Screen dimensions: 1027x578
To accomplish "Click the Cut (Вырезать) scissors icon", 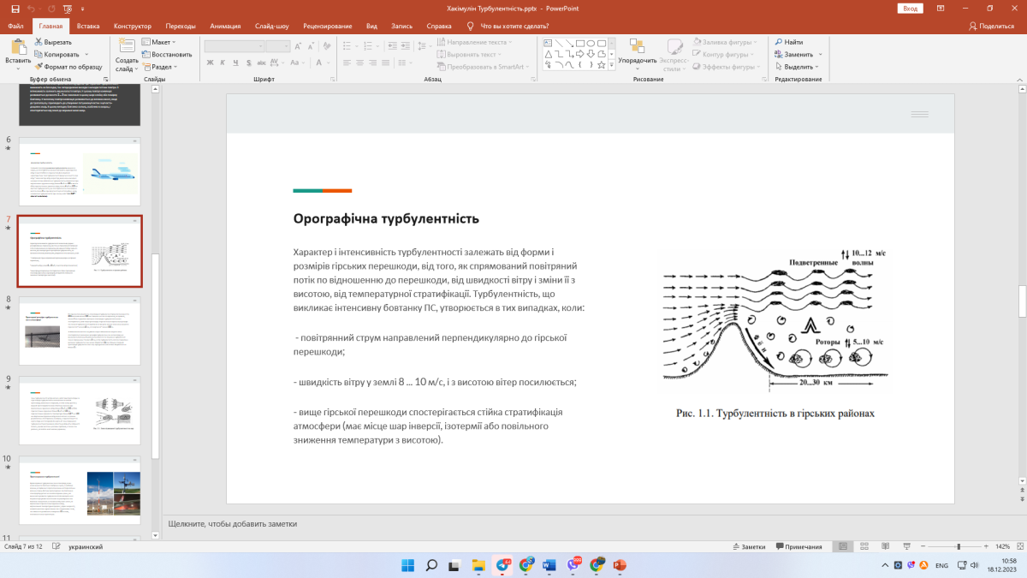I will pos(39,42).
